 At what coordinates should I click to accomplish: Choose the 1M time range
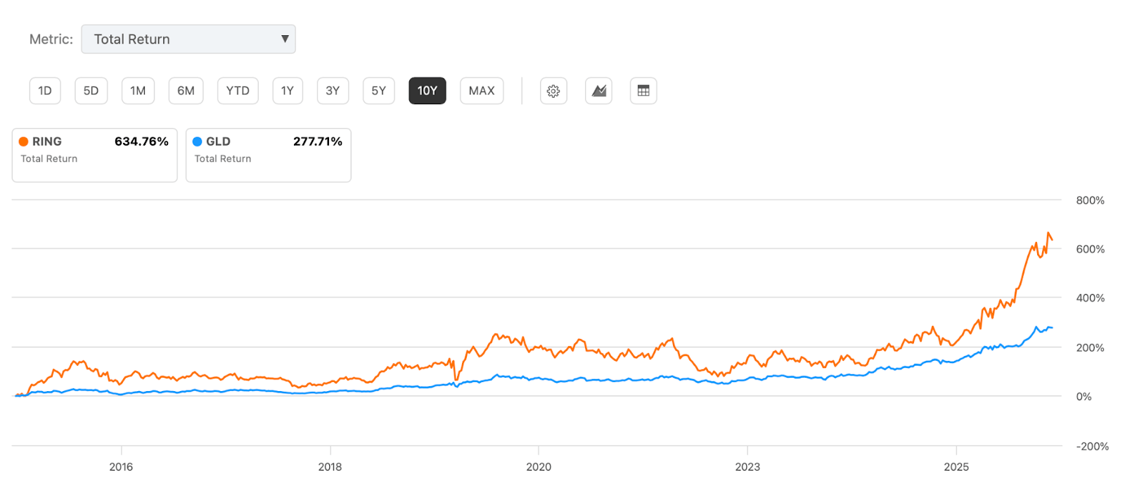pyautogui.click(x=138, y=91)
